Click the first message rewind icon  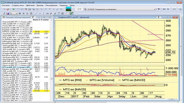(164, 9)
